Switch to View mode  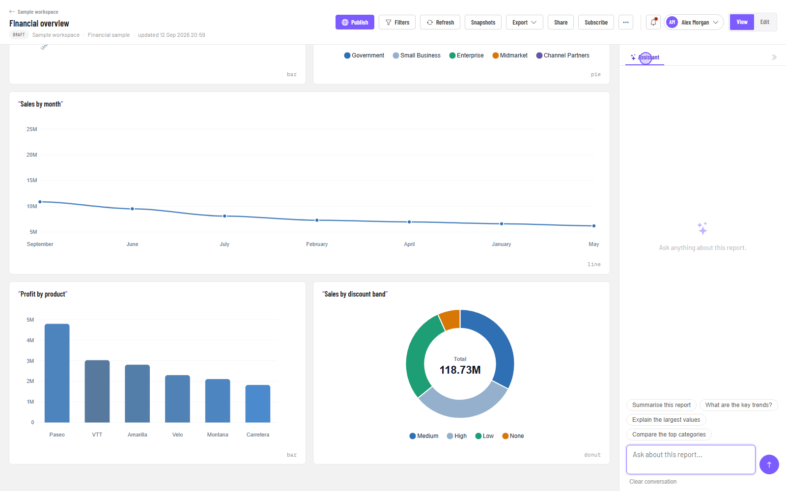[x=742, y=22]
